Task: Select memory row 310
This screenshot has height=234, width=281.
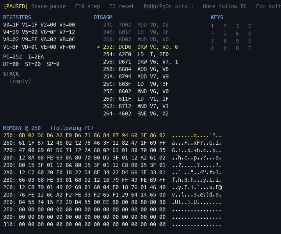Action: (112, 225)
